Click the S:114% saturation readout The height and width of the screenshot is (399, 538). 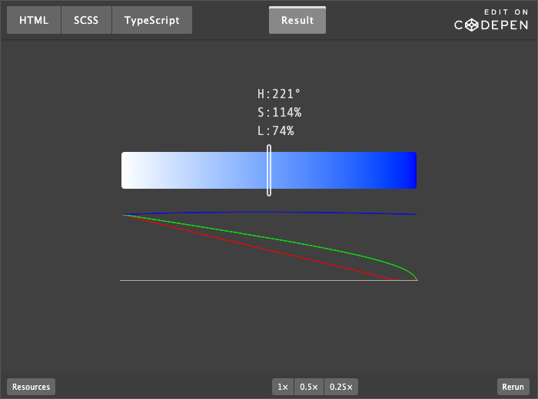(x=280, y=112)
